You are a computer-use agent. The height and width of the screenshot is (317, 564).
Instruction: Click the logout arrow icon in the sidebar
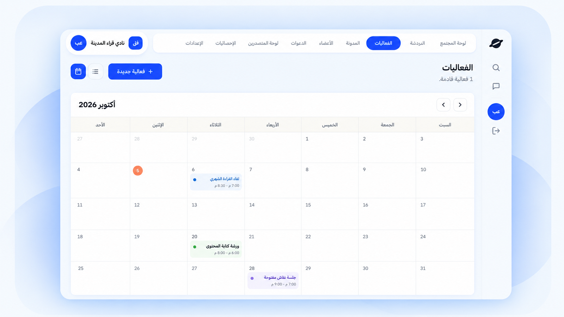click(x=496, y=131)
